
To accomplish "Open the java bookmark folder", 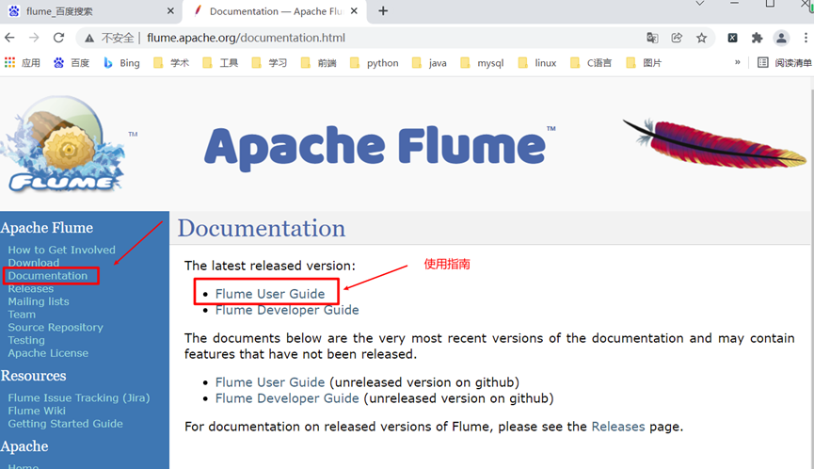I will [x=429, y=63].
